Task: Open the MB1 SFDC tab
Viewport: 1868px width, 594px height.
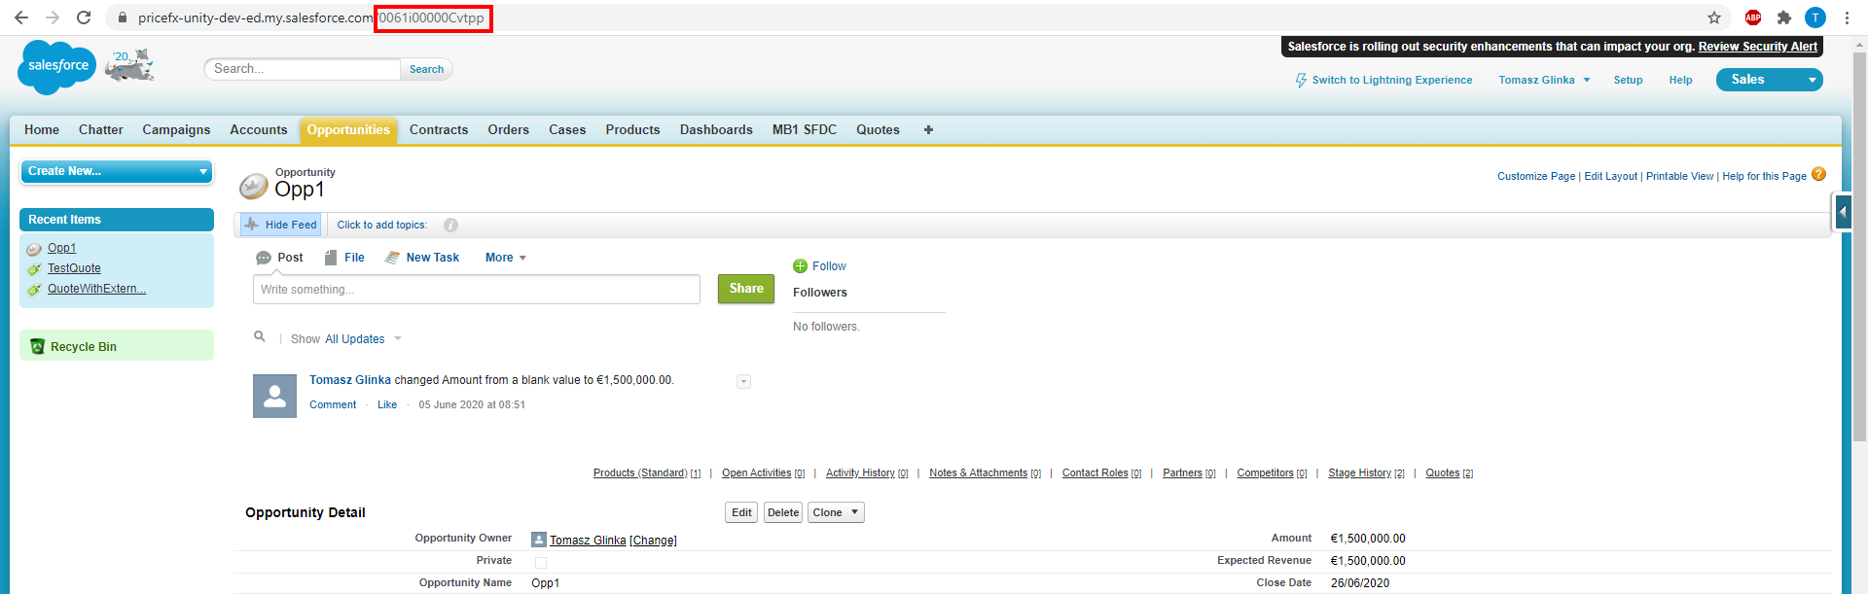Action: point(805,129)
